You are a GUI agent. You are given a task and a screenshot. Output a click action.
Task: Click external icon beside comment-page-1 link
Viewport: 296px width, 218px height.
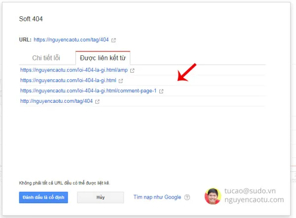(x=161, y=91)
